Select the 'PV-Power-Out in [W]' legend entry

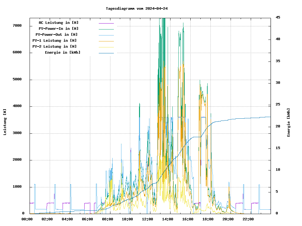coord(57,35)
